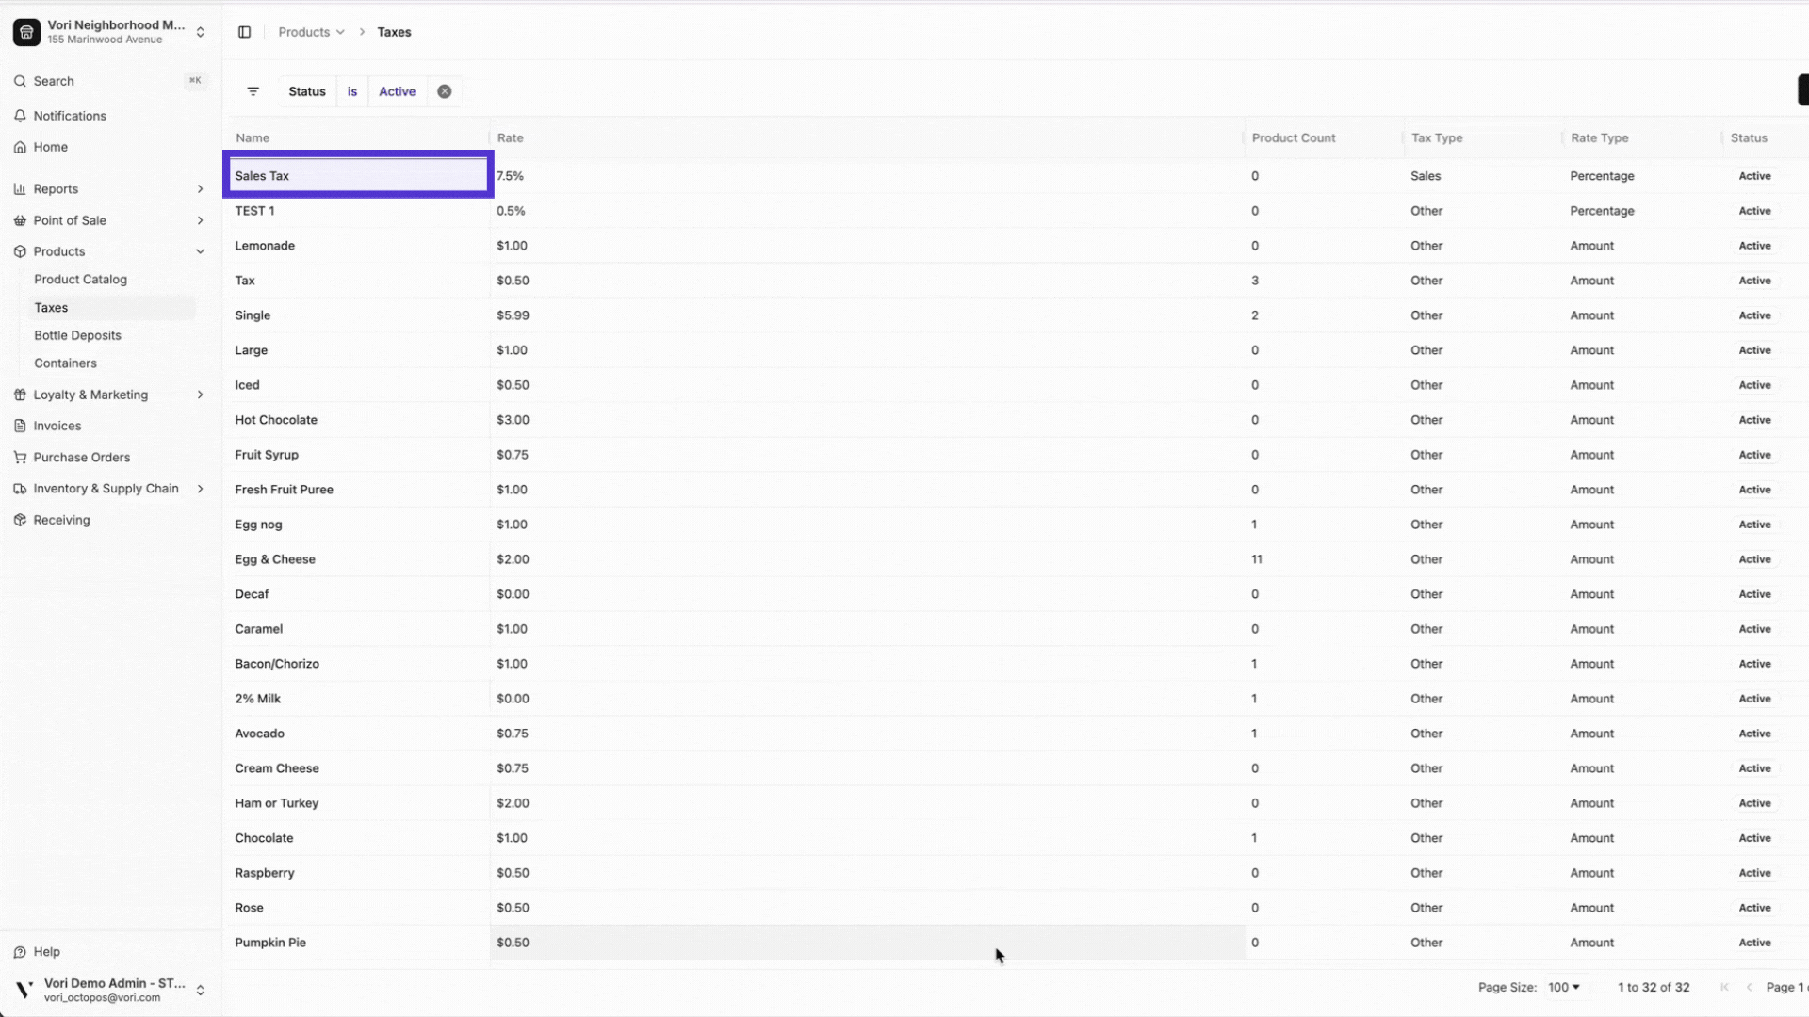Image resolution: width=1809 pixels, height=1017 pixels.
Task: Select Taxes under the Products section
Action: pyautogui.click(x=51, y=307)
